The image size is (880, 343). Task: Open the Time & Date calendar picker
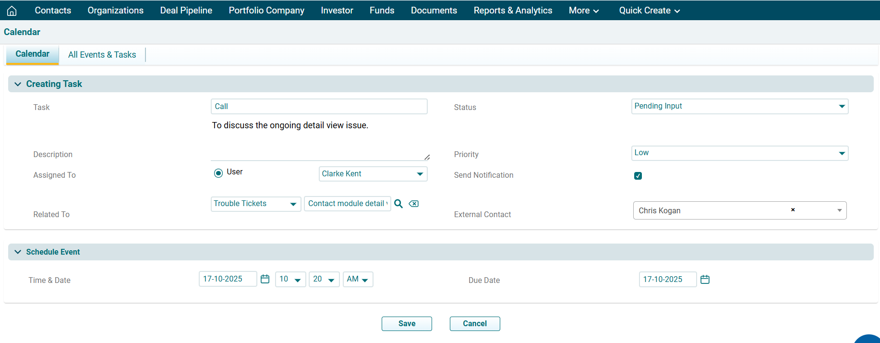pyautogui.click(x=265, y=279)
